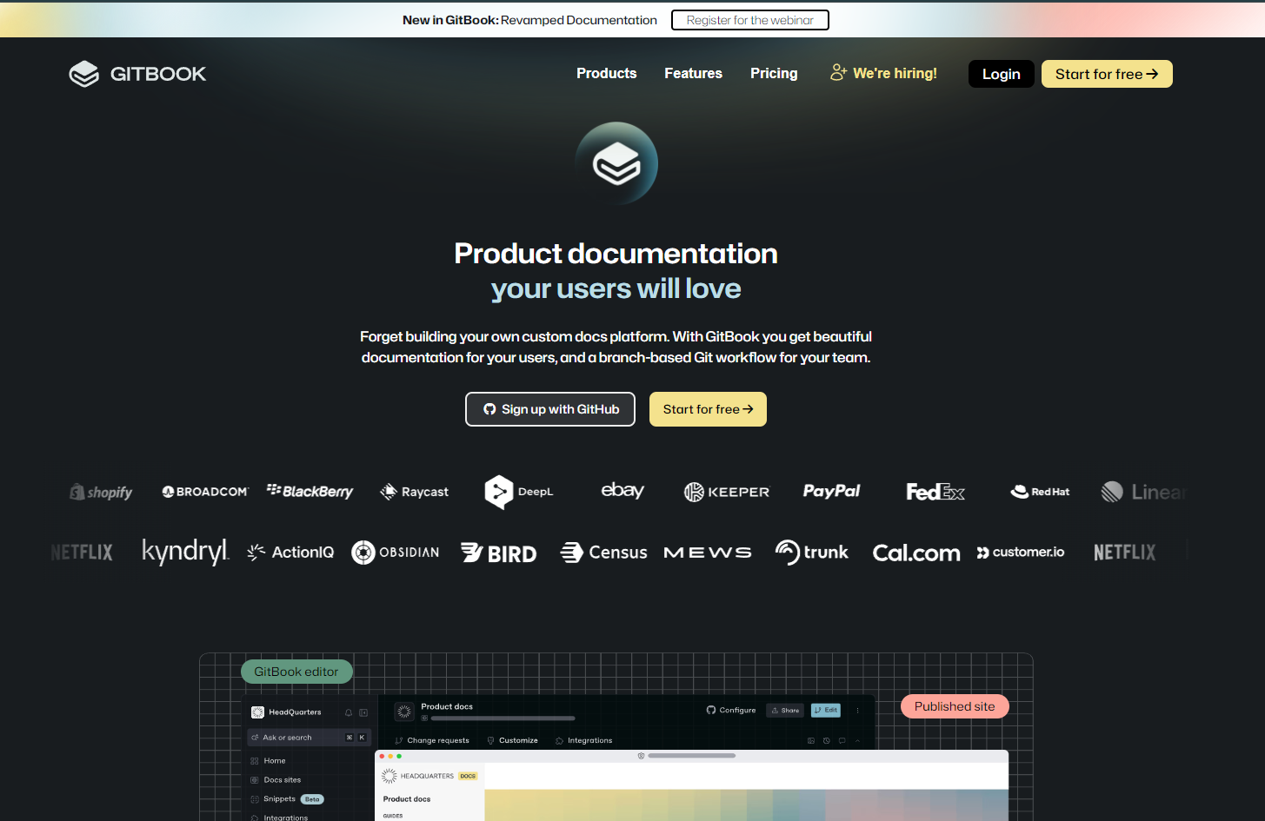This screenshot has width=1265, height=821.
Task: Click the Mews logo
Action: 708,553
